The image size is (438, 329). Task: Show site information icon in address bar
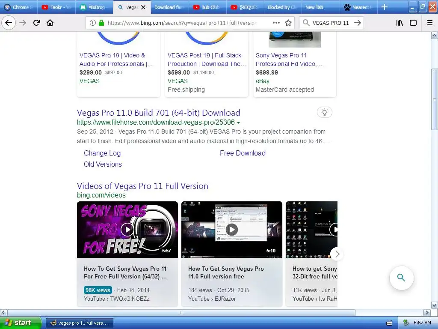coord(93,23)
